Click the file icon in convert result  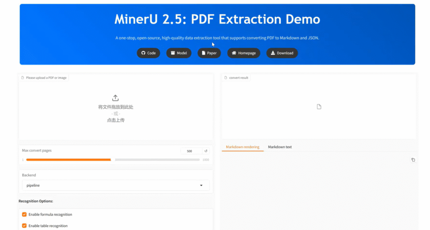(319, 107)
